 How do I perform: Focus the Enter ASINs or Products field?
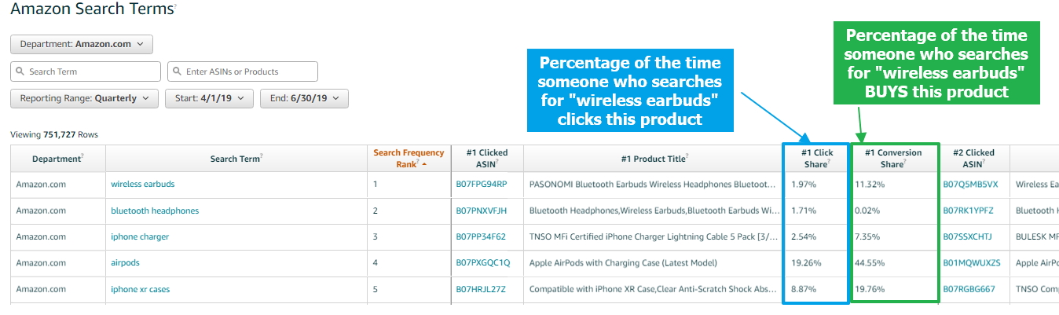(x=243, y=71)
